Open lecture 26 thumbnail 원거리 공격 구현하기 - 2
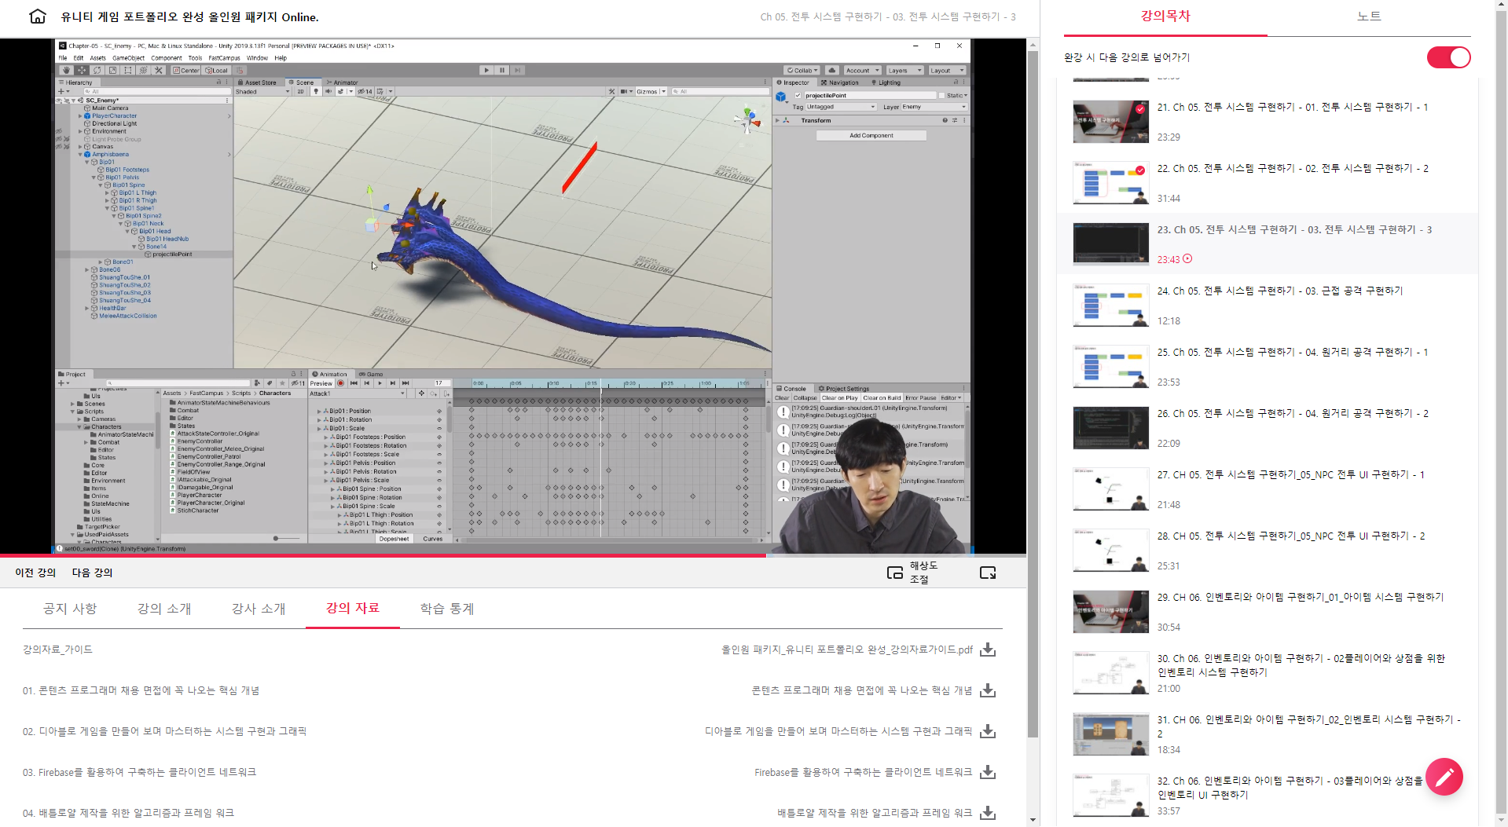The image size is (1508, 827). click(x=1110, y=428)
